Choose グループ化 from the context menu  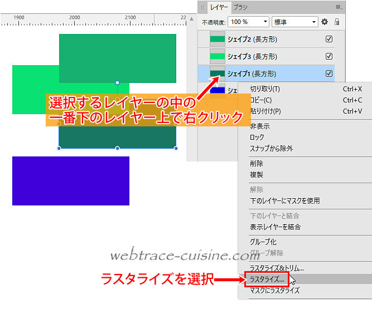[x=263, y=242]
